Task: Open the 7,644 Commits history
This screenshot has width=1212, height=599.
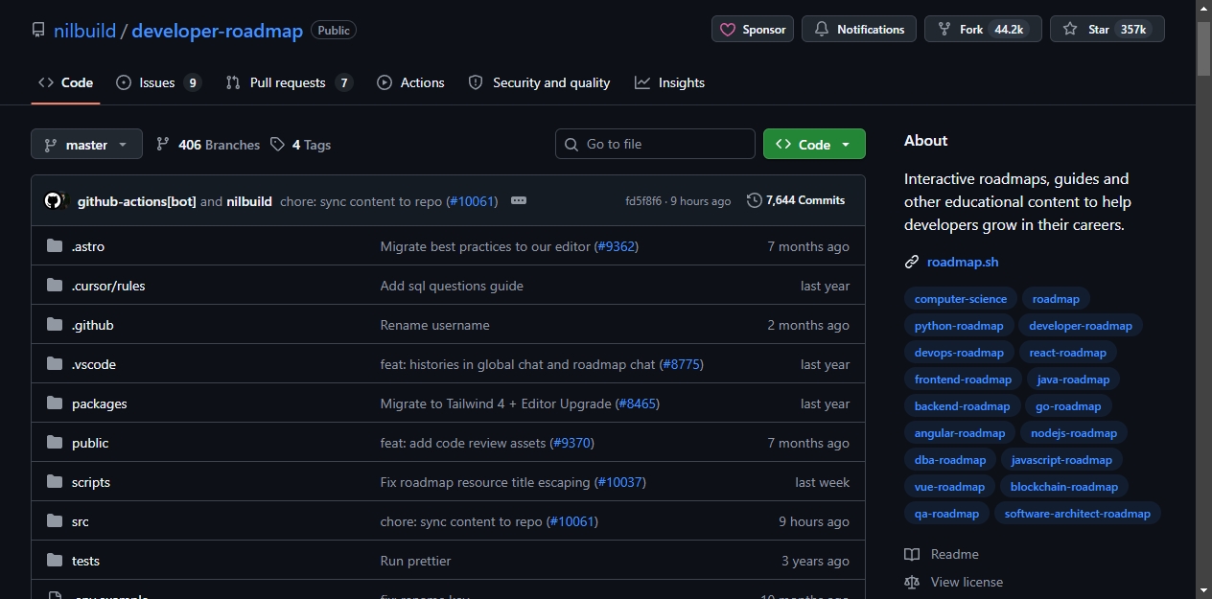Action: coord(796,200)
